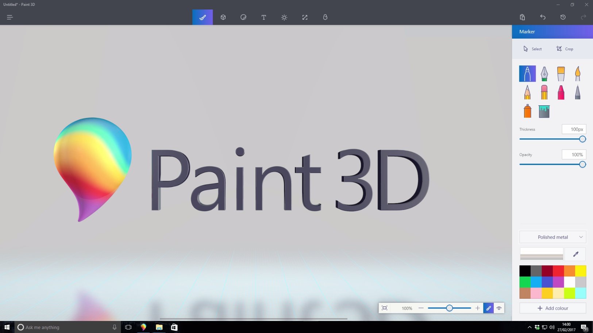Select the Watercolour brush
The width and height of the screenshot is (593, 333).
[x=578, y=74]
